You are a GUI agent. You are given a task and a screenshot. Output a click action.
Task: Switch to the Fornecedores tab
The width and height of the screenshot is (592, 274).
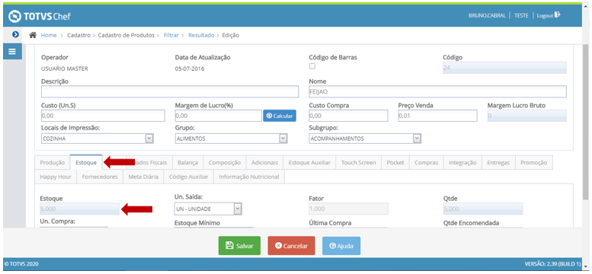[100, 177]
